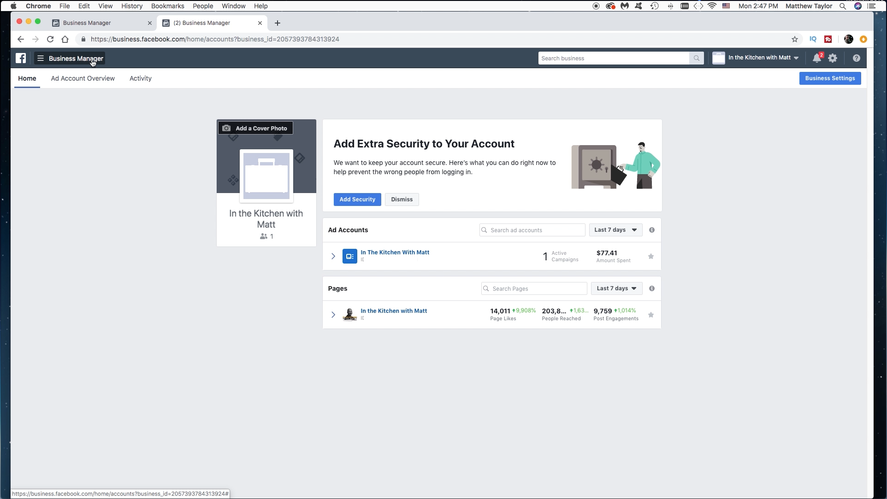Bookmark page with the star icon

tap(795, 39)
